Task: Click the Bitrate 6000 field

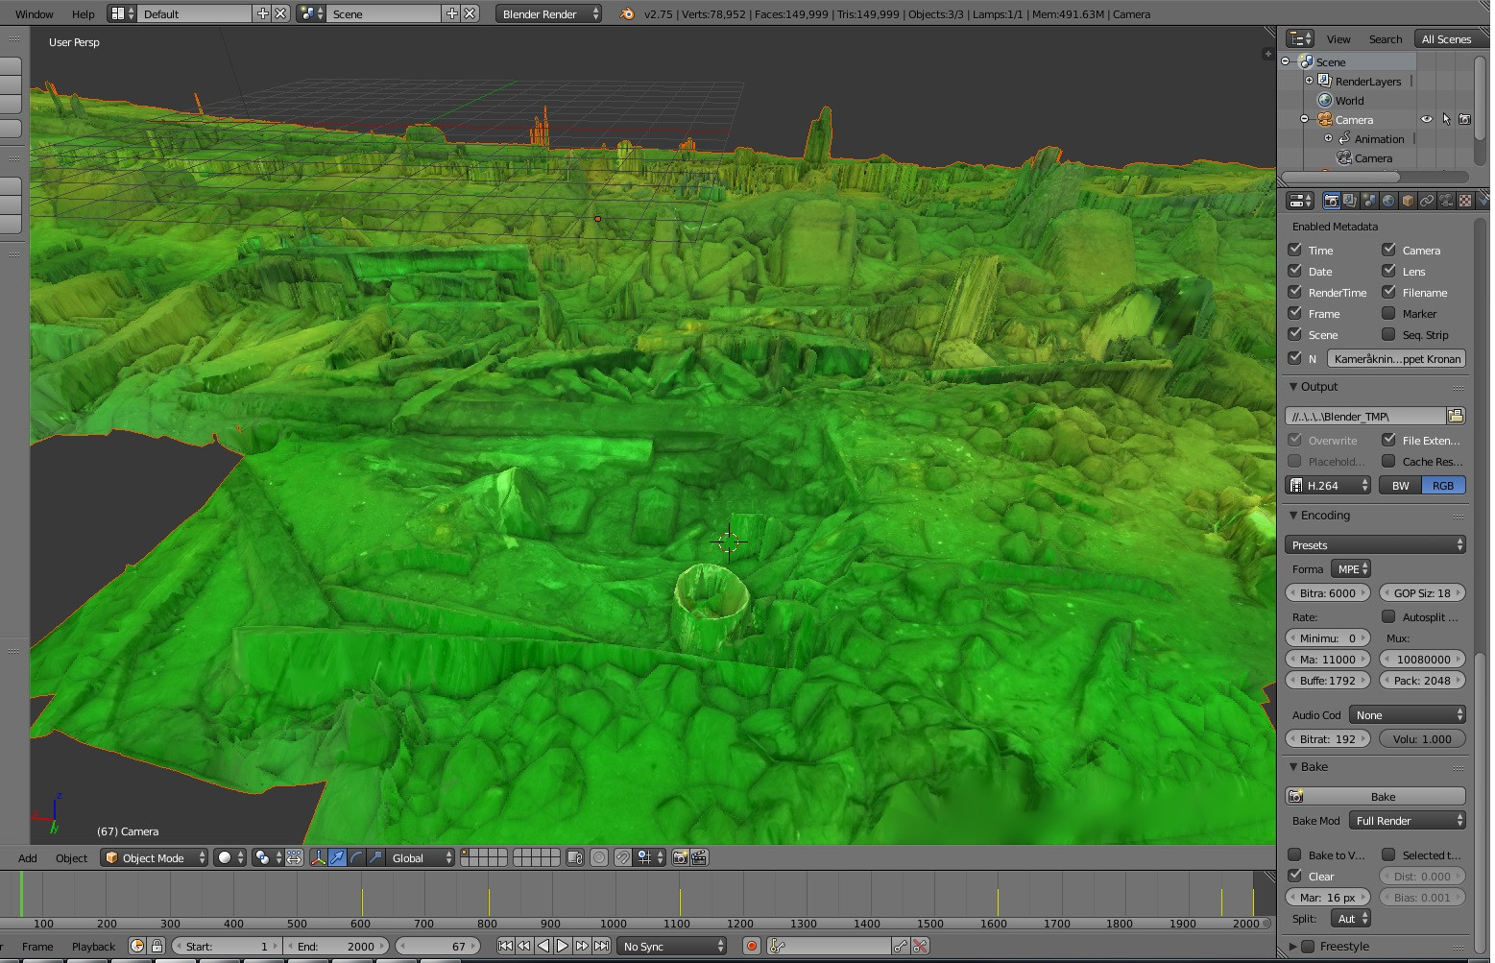Action: pyautogui.click(x=1328, y=592)
